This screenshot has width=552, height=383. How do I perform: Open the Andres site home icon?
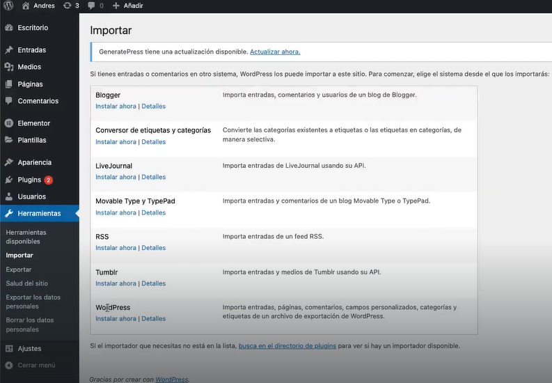point(26,6)
